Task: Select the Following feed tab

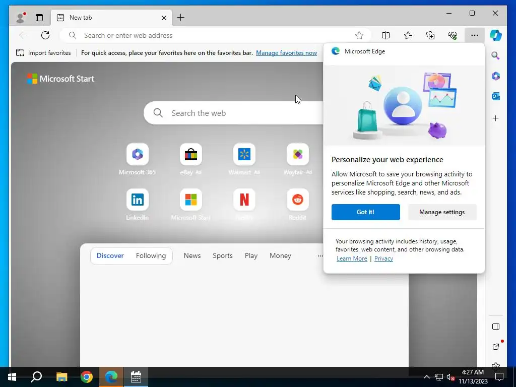Action: tap(151, 255)
